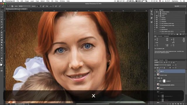Screen dimensions: 187x105
Task: Switch to the Channels tab
Action: (161, 60)
